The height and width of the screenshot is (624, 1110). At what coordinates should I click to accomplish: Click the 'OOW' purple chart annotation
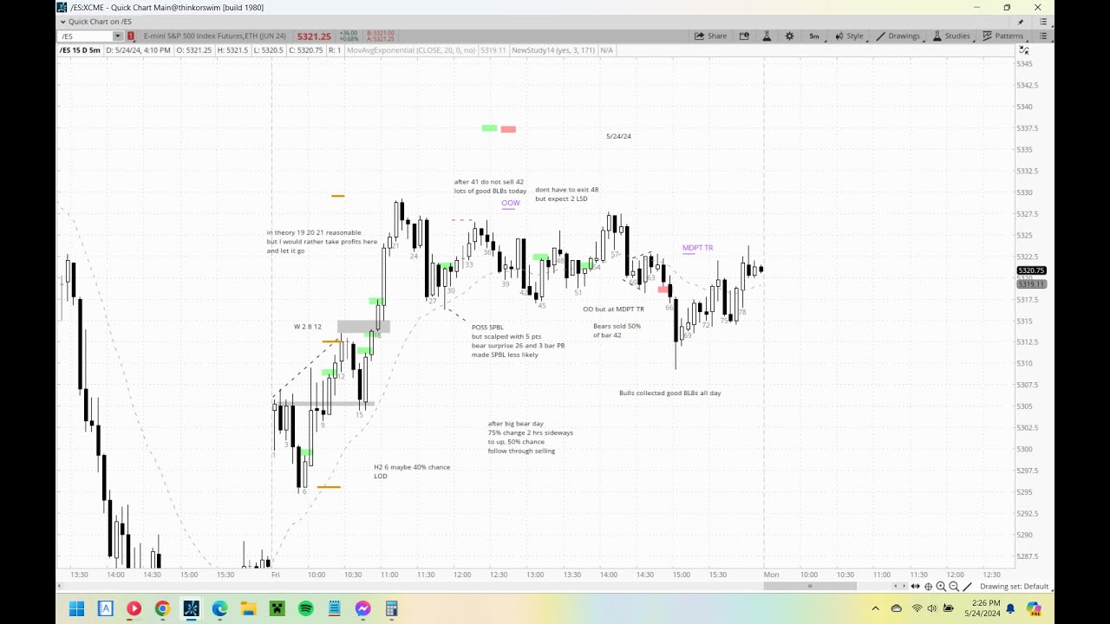click(511, 204)
